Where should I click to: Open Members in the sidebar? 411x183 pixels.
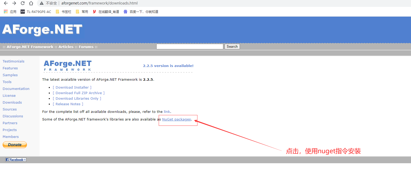11,137
